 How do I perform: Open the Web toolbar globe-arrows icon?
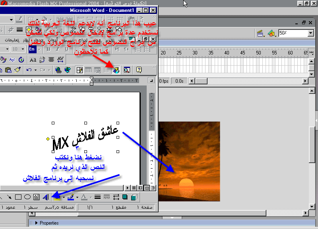coord(68,70)
